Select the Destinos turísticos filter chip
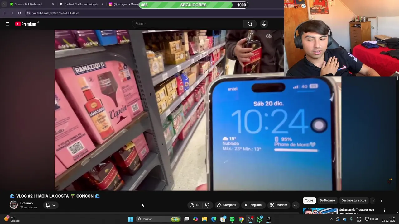Viewport: 399px width, 224px height. (x=354, y=201)
